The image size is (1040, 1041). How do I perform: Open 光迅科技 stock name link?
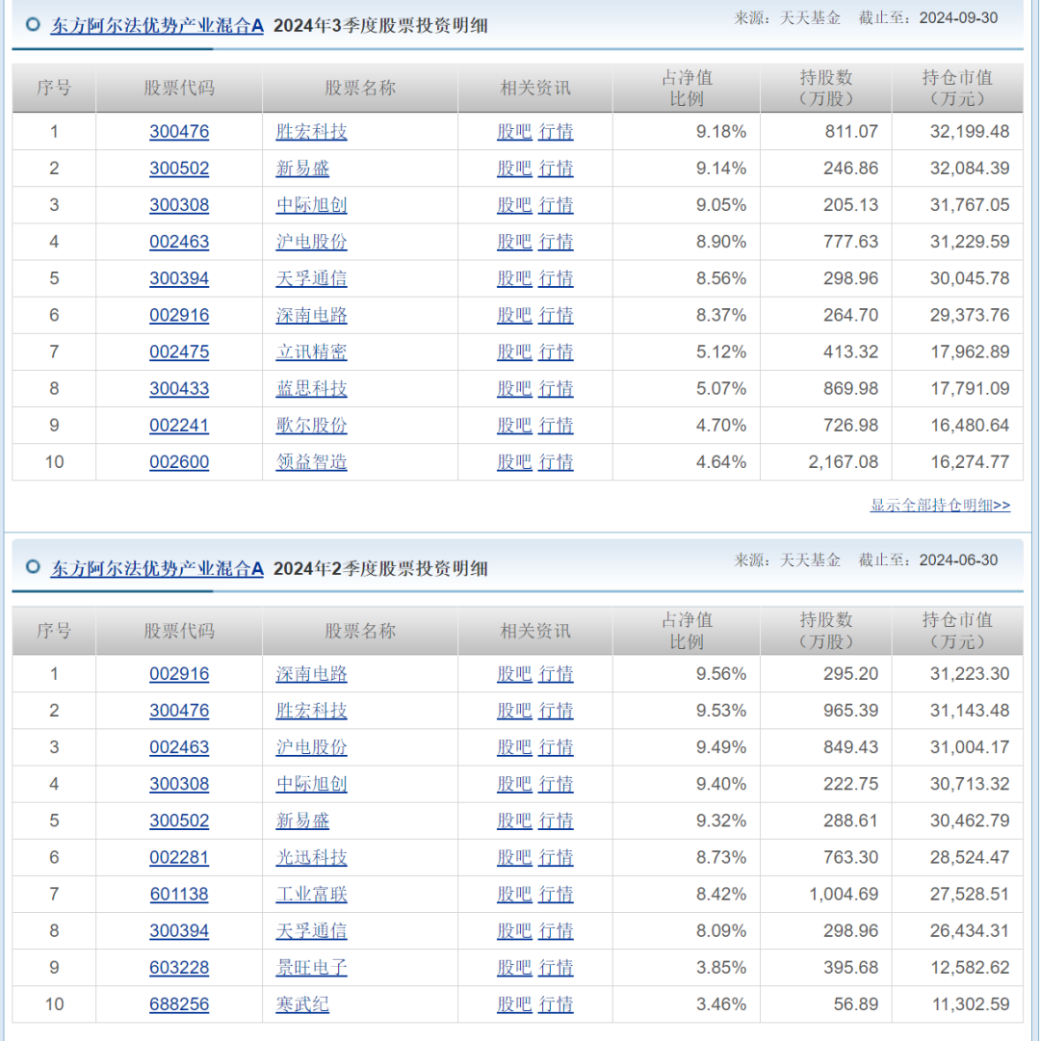[x=311, y=857]
